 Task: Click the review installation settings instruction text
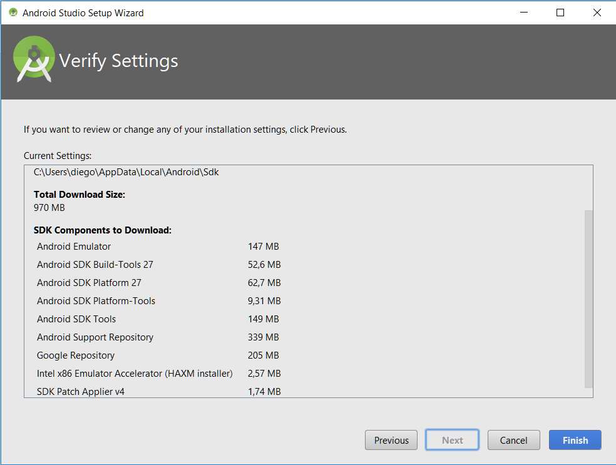(x=185, y=129)
